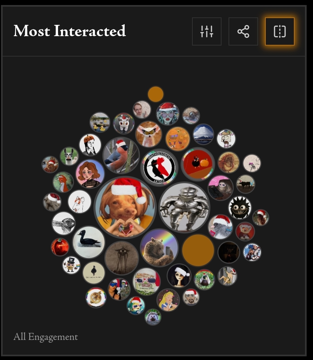
Task: Open the bear taking selfie avatar
Action: [159, 248]
